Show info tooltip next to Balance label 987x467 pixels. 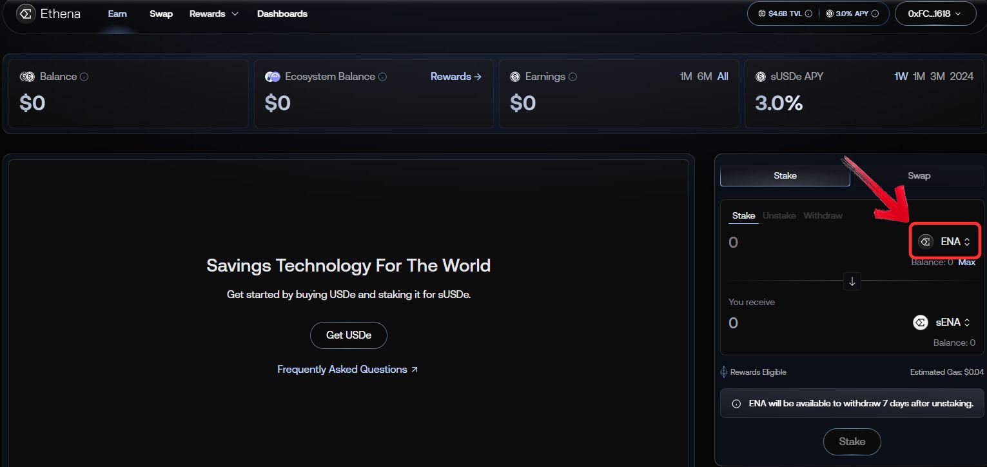click(84, 77)
